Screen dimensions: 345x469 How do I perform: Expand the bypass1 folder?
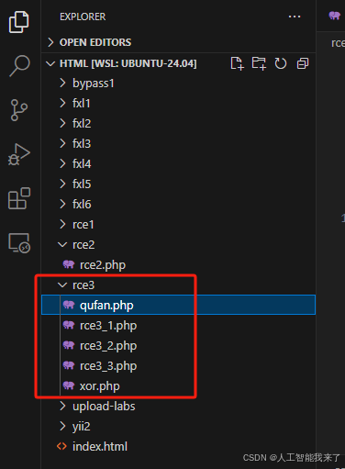click(62, 83)
